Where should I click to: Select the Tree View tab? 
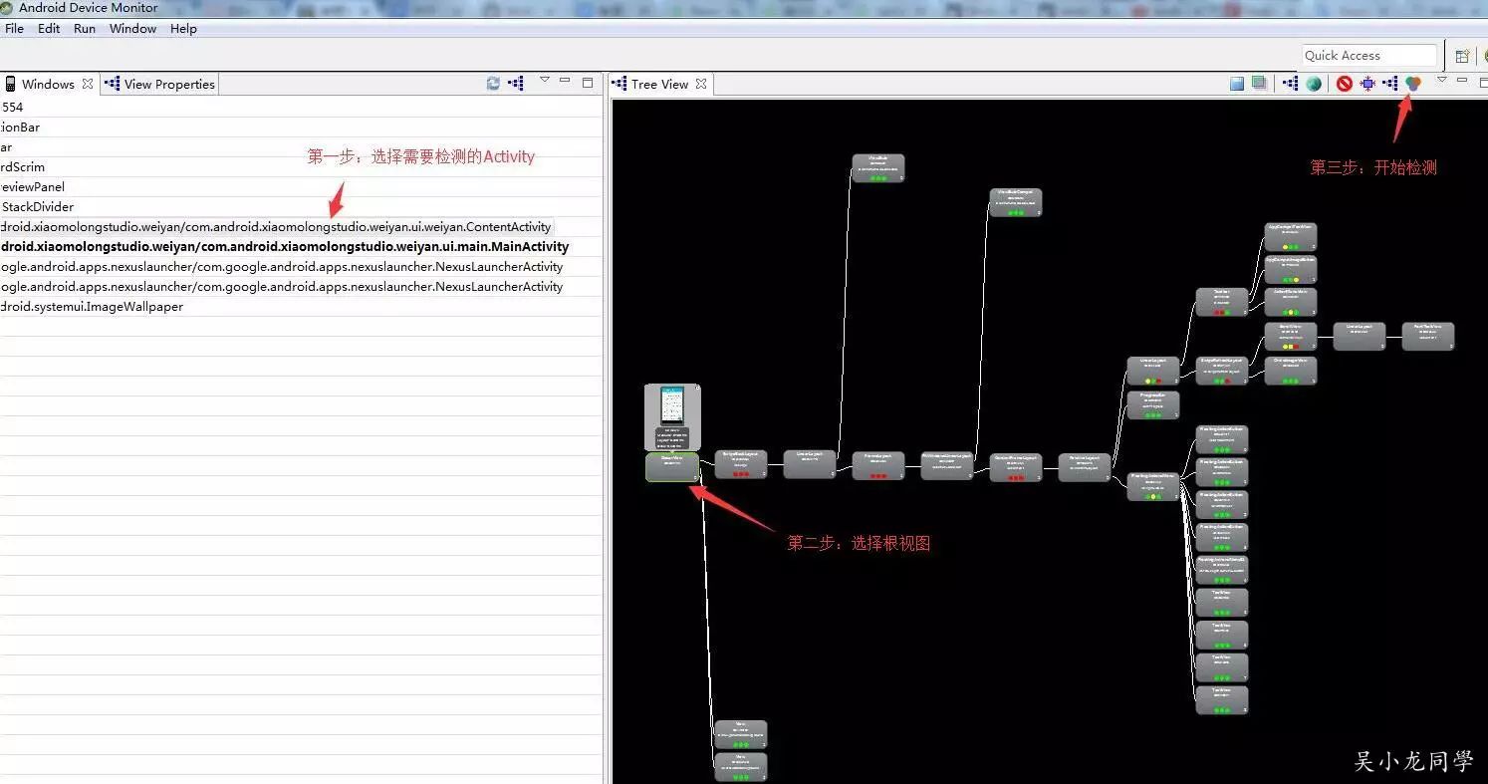coord(659,85)
